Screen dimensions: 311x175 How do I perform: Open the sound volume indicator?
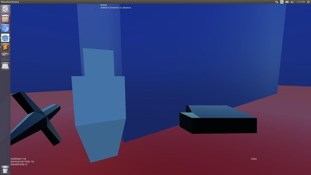click(292, 2)
